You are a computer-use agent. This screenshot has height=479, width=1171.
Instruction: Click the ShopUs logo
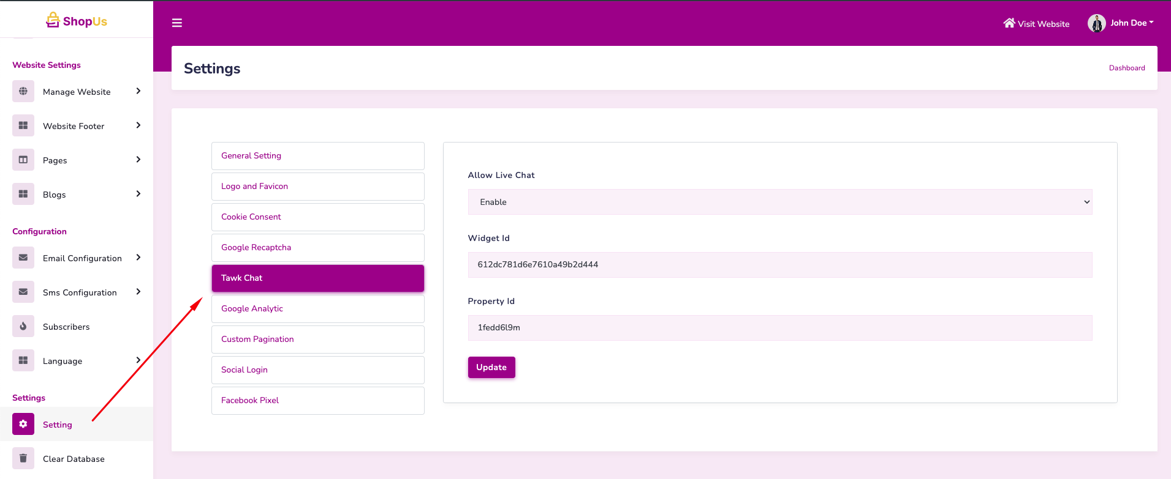pos(77,21)
